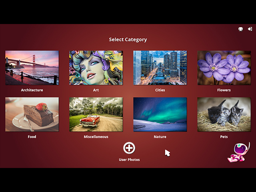This screenshot has width=256, height=192.
Task: Open the Miscellaneous red car thumbnail
Action: pos(96,114)
